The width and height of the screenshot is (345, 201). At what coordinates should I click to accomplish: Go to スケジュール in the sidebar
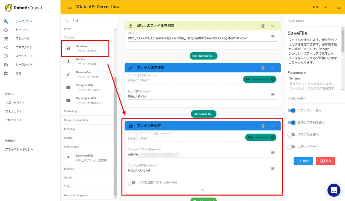click(x=24, y=56)
